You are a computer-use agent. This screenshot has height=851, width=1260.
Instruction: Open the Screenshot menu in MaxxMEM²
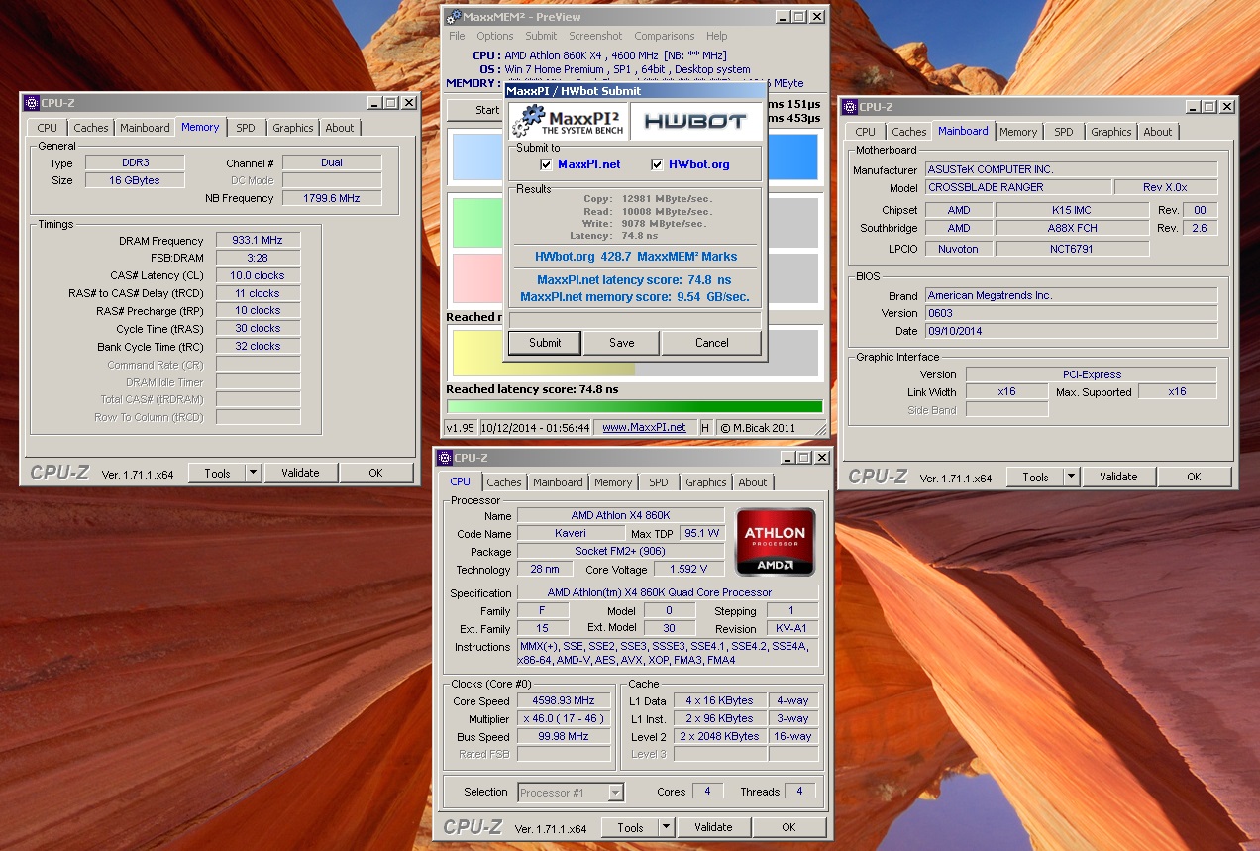coord(595,36)
